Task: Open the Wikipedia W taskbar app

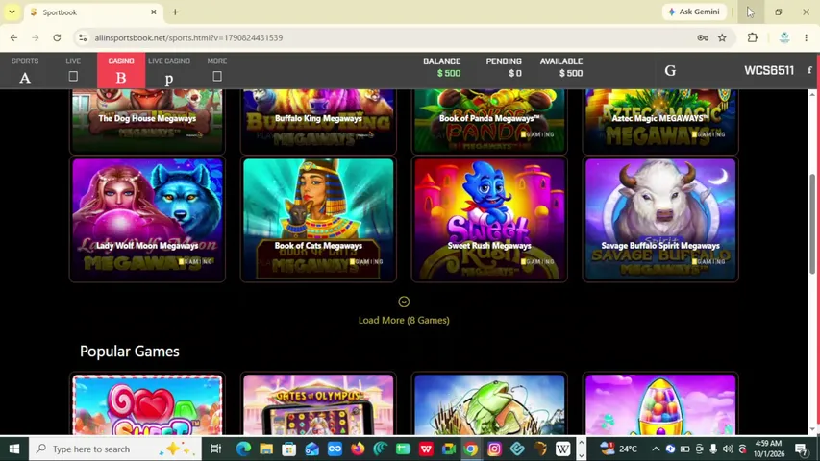Action: click(x=562, y=449)
